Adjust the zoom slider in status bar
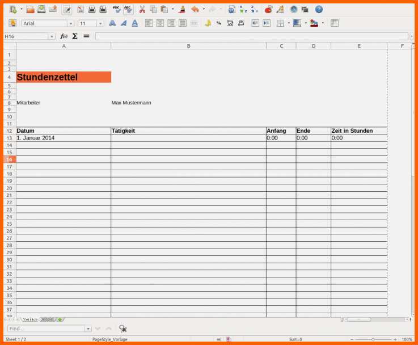 [373, 339]
